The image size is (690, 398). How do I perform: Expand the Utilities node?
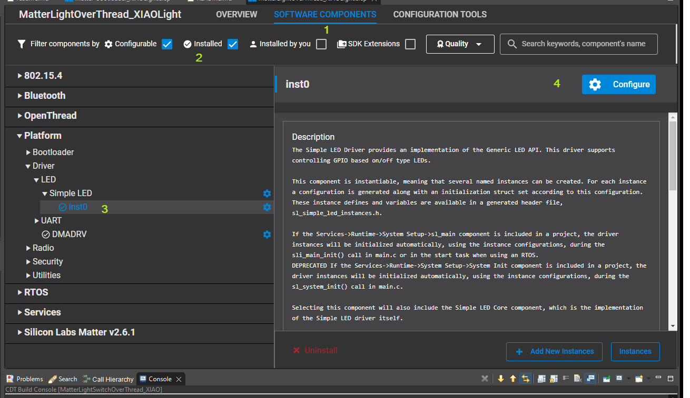click(x=28, y=275)
